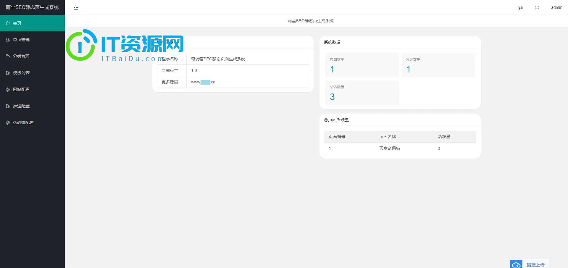568x268 pixels.
Task: Click the 雨尘SEO静态页生成系统 sidebar logo title
Action: [32, 7]
